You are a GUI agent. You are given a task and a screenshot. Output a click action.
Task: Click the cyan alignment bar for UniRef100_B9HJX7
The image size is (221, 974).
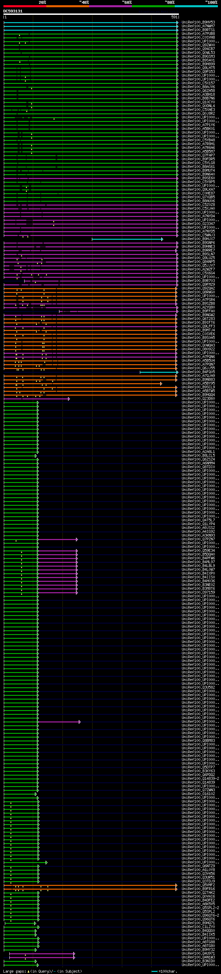pos(127,239)
